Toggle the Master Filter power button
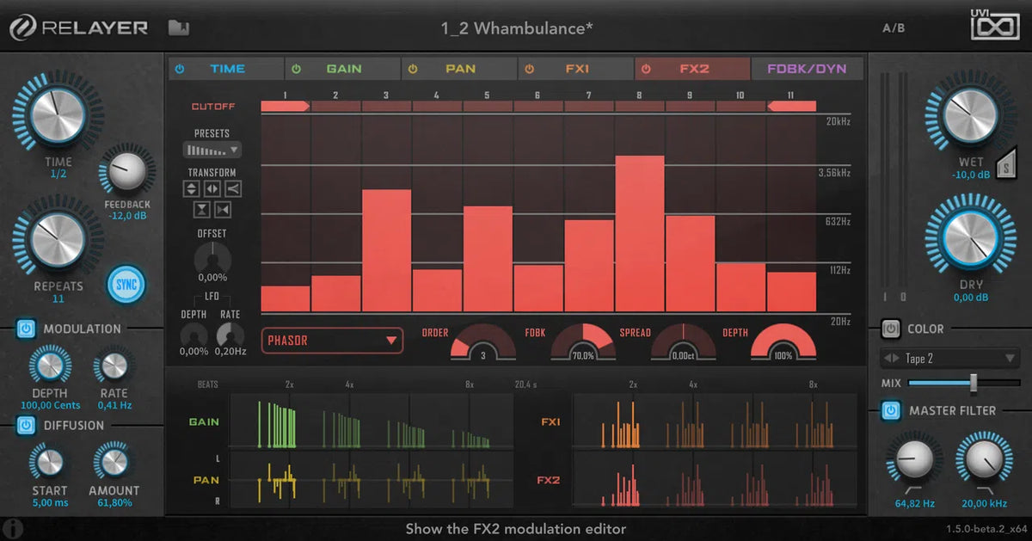Viewport: 1032px width, 541px height. (891, 411)
